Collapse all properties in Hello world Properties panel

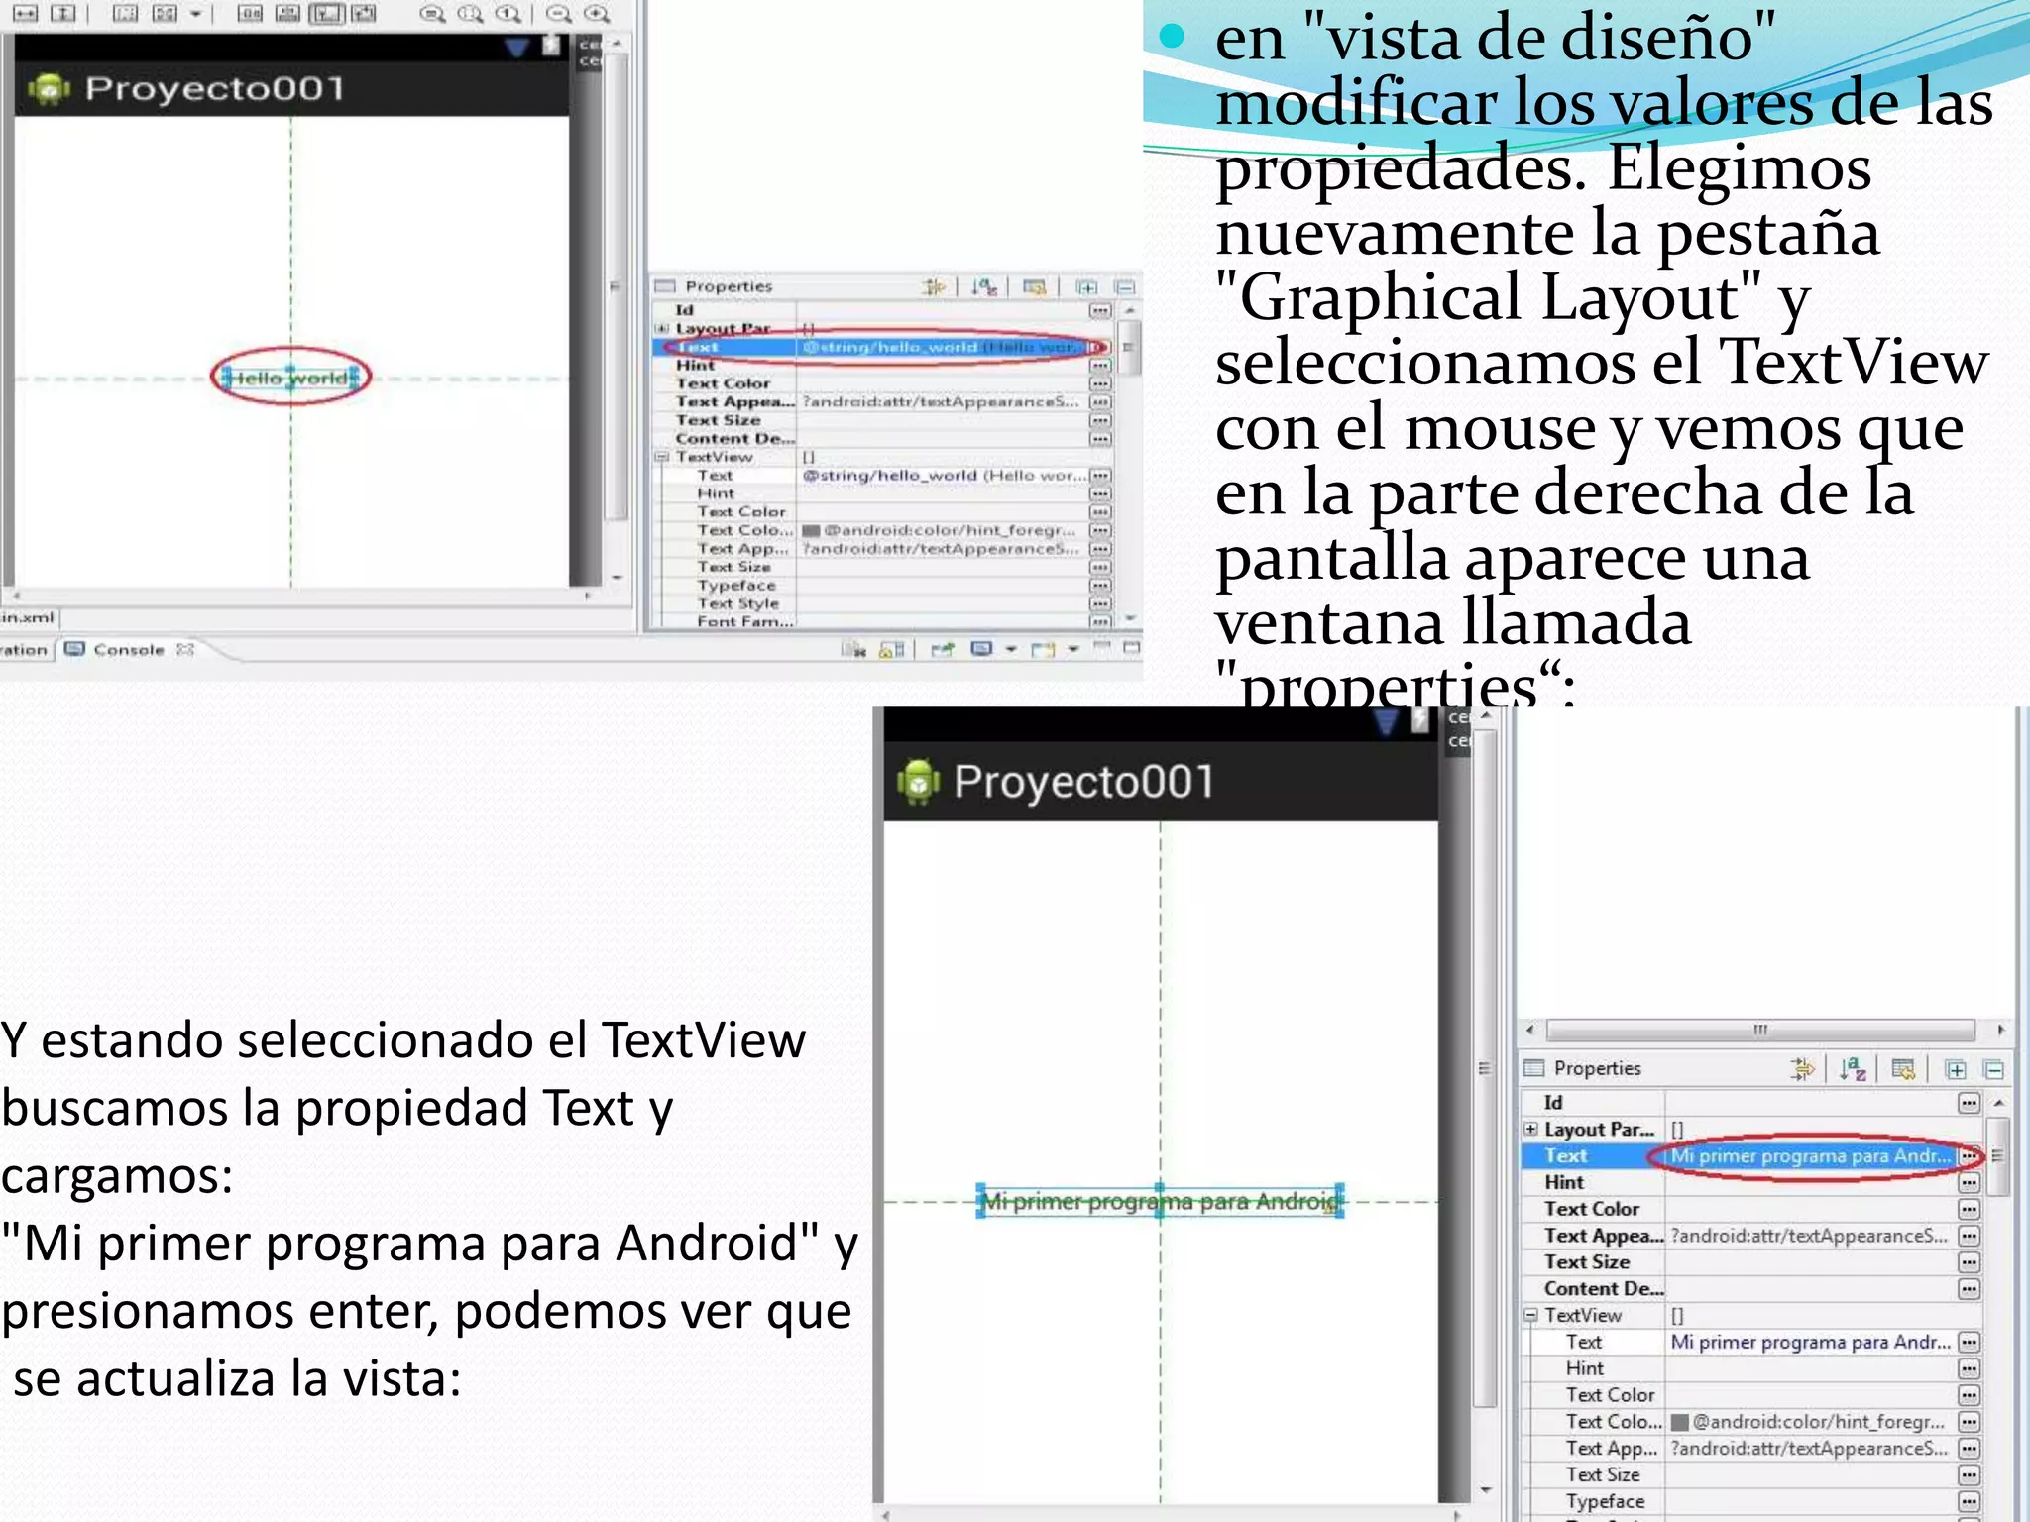point(1125,287)
